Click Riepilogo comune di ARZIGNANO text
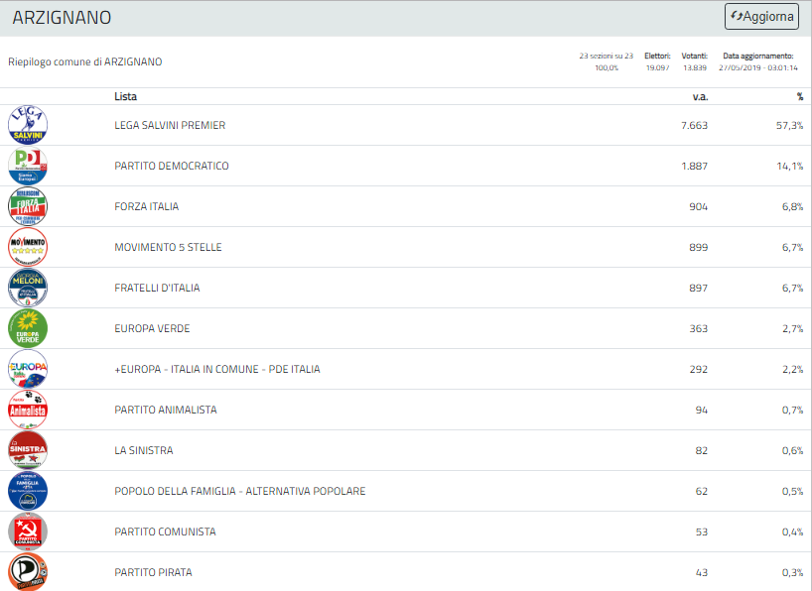 tap(85, 61)
